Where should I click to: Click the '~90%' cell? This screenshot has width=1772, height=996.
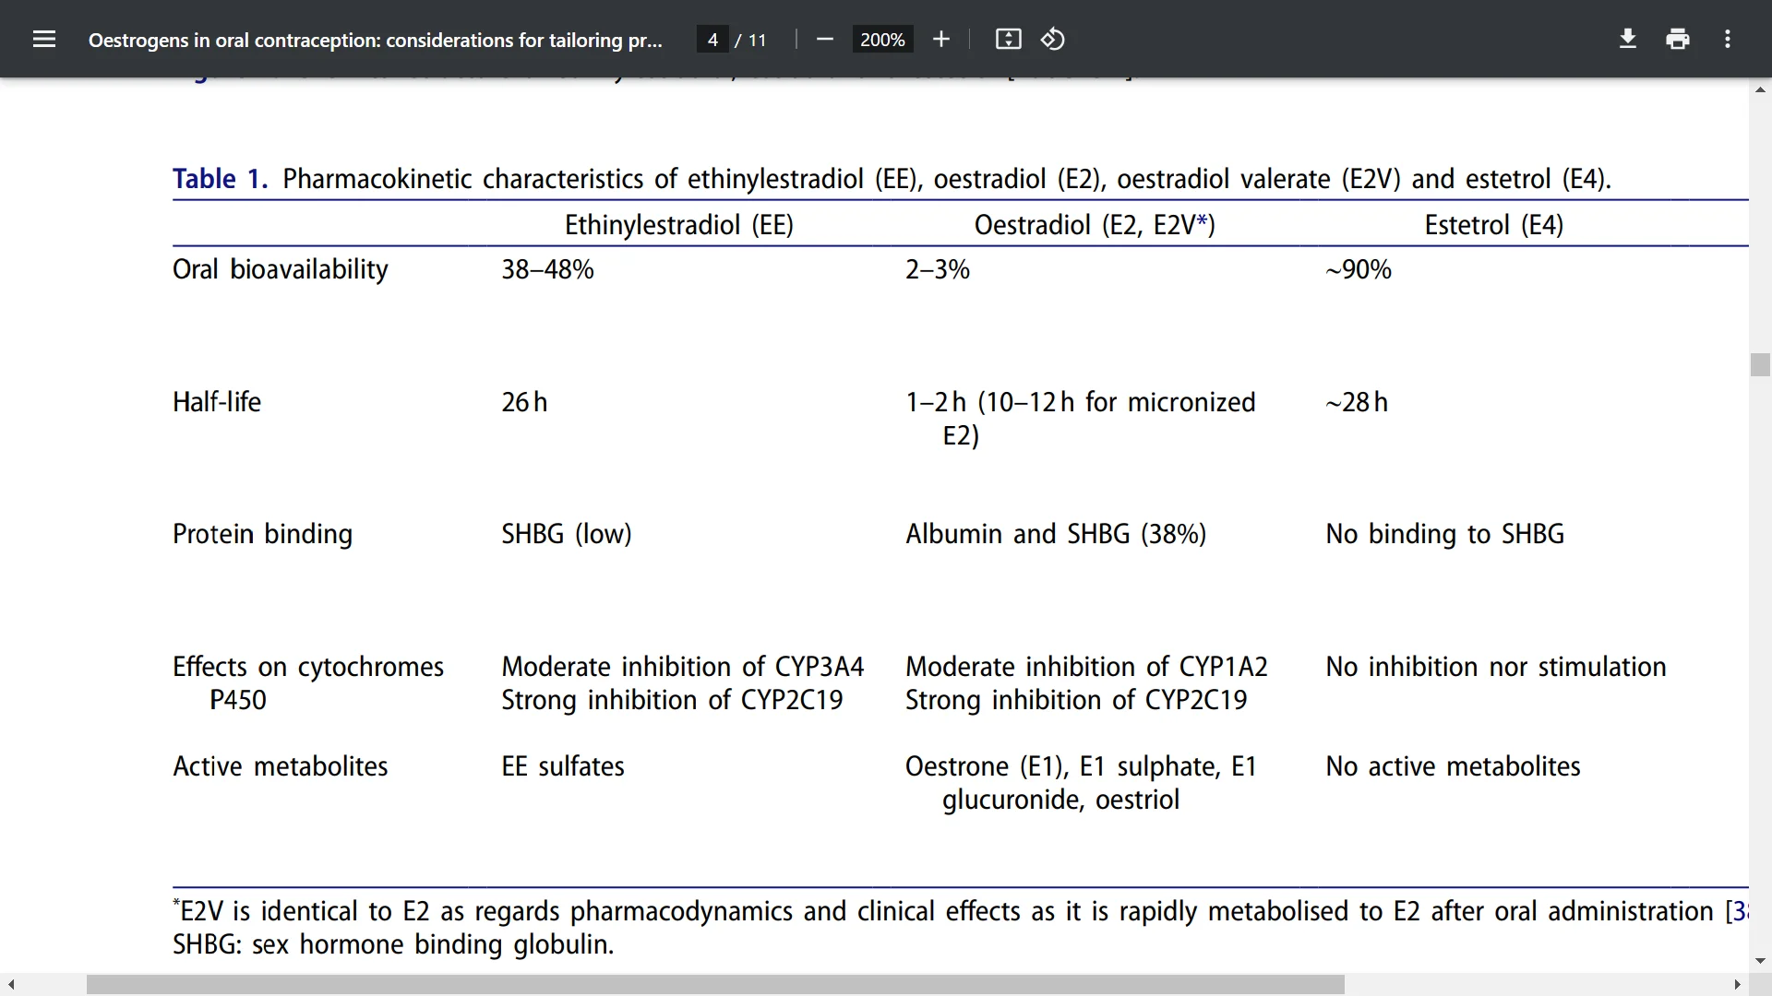(x=1359, y=269)
